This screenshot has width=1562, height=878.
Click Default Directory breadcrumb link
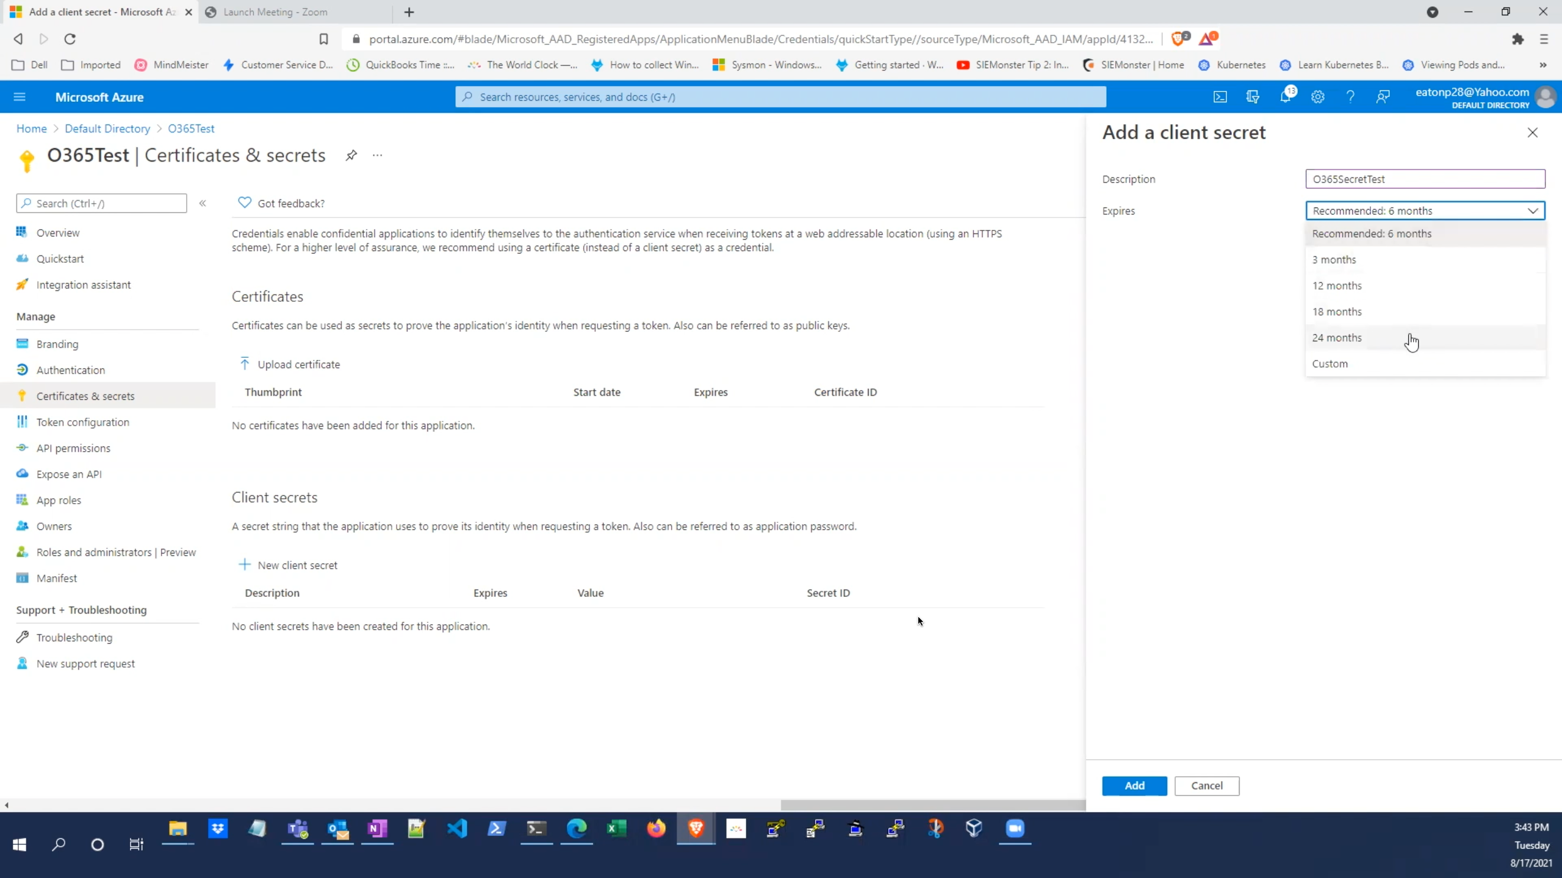click(x=107, y=129)
